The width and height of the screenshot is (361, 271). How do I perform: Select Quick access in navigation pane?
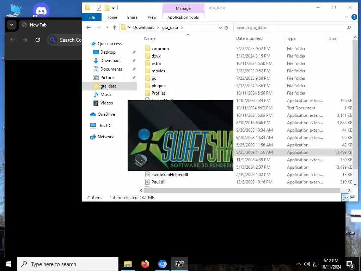tap(110, 44)
